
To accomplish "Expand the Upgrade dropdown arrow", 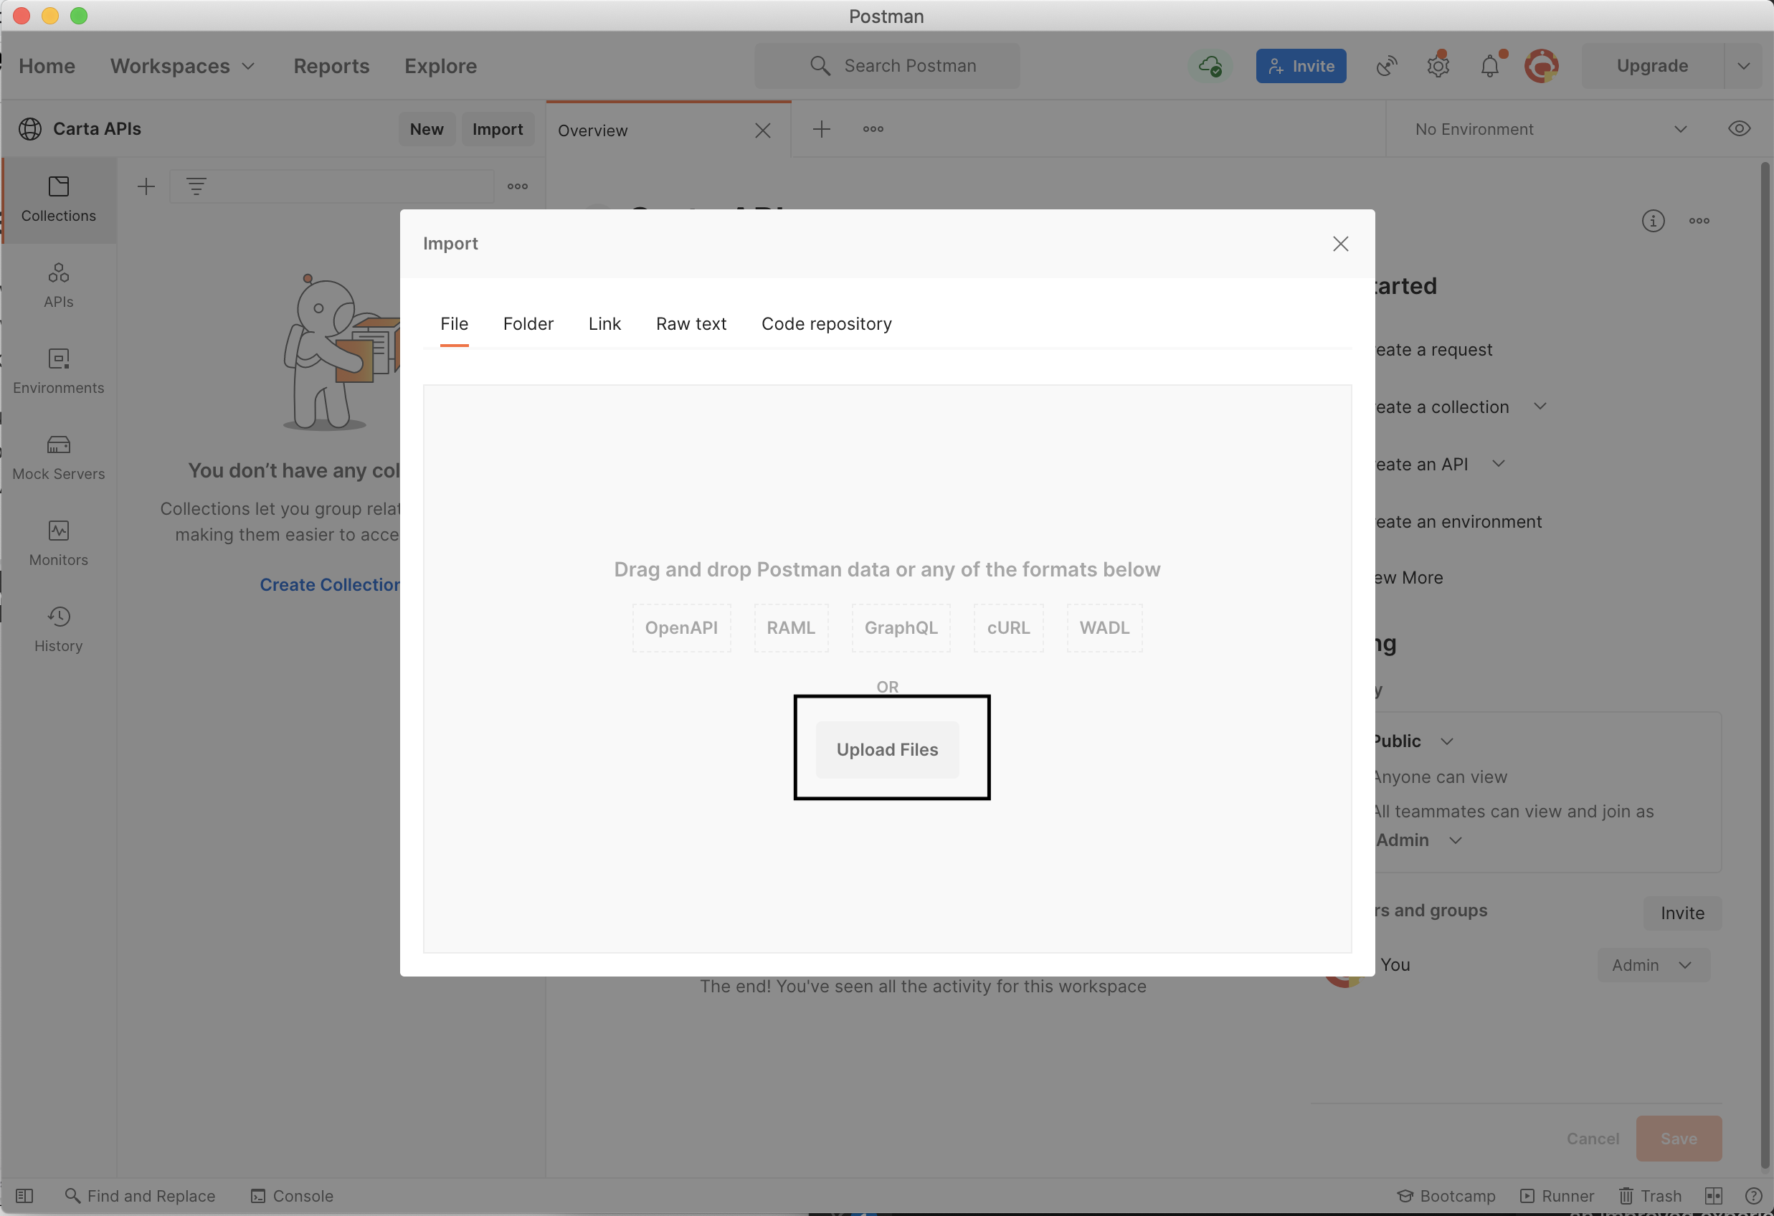I will click(1744, 66).
